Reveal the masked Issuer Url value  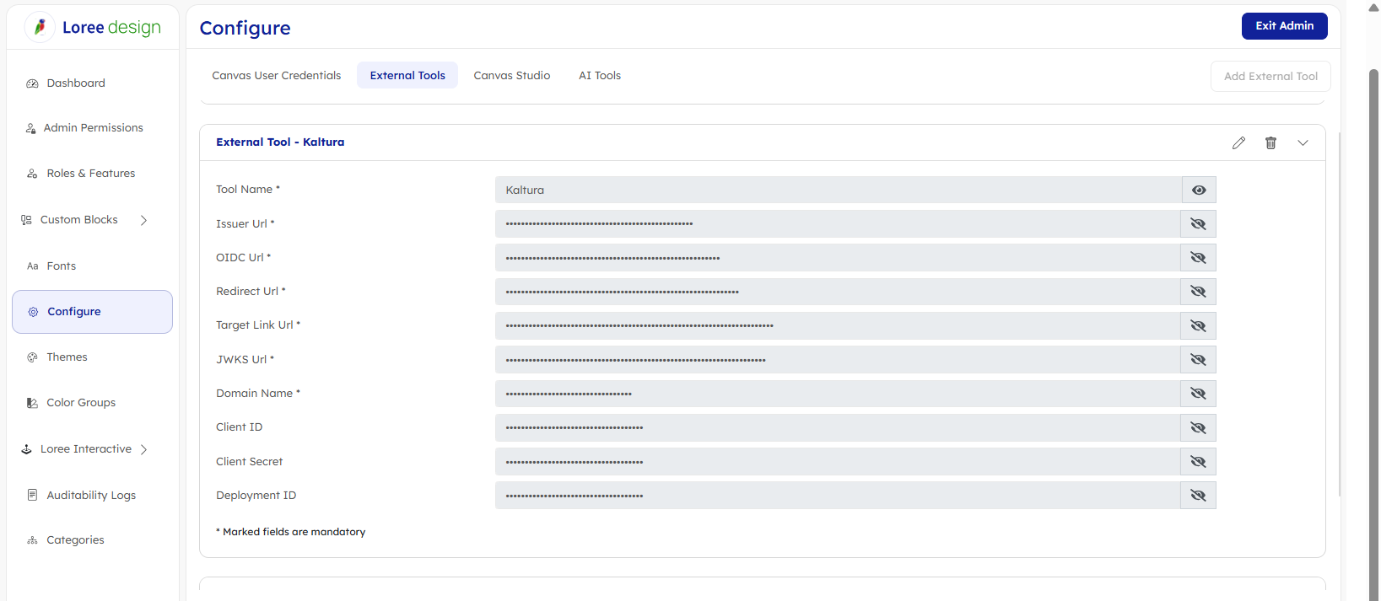(1198, 224)
